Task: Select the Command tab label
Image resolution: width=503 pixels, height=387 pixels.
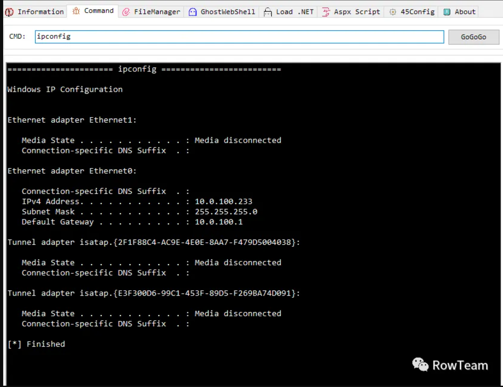Action: coord(99,11)
